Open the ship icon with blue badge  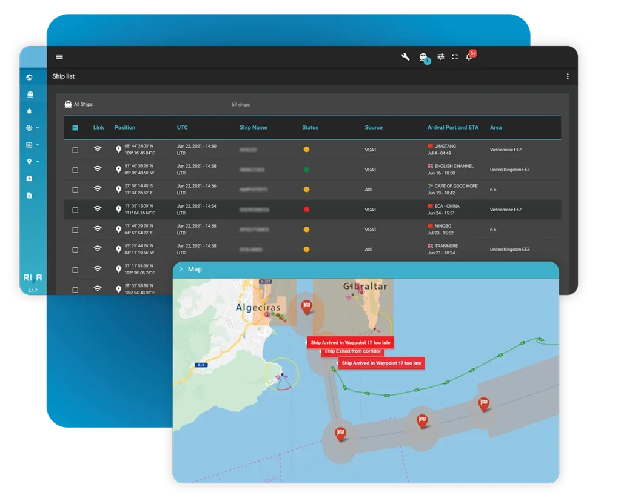pyautogui.click(x=423, y=57)
